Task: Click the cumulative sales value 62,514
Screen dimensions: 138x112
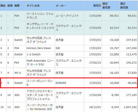Action: pos(132,28)
